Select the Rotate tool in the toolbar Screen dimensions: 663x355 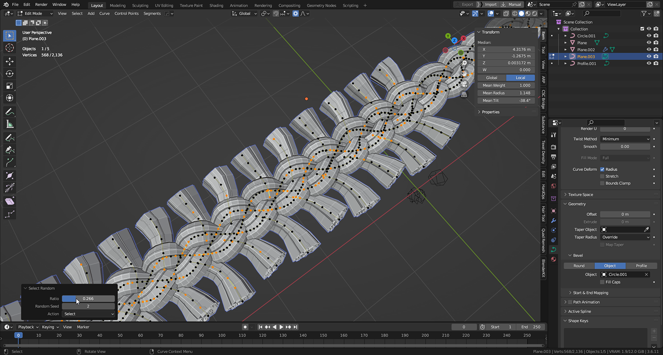[10, 74]
